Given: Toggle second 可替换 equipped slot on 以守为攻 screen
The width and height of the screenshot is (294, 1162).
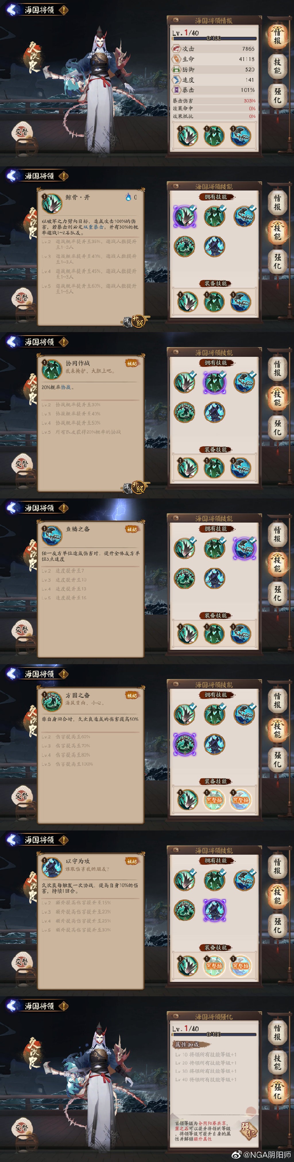Looking at the screenshot, I should 241,966.
